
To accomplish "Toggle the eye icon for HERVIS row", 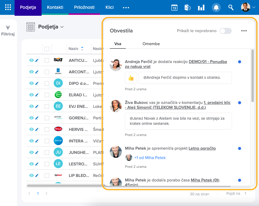I will (31, 129).
